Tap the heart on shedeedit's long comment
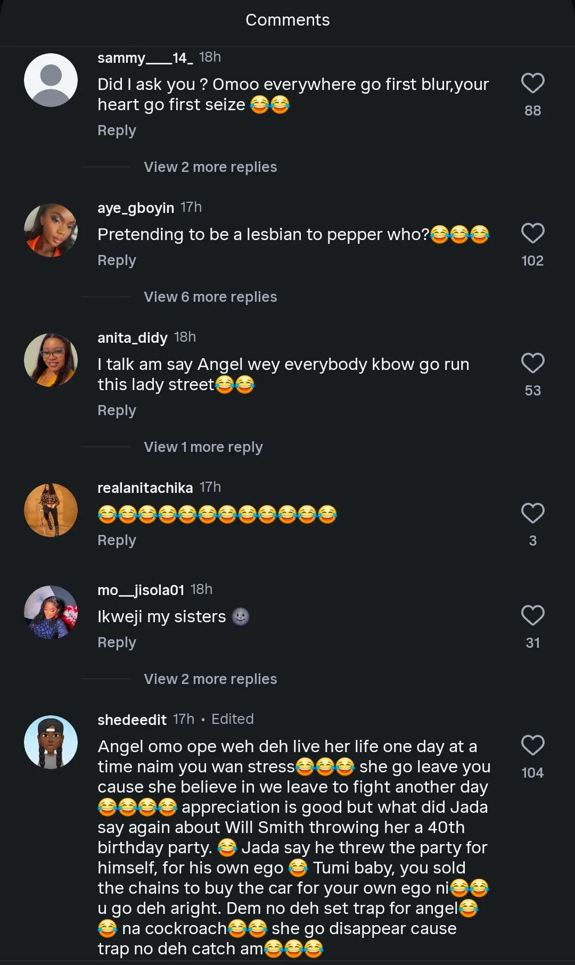575x965 pixels. tap(532, 746)
